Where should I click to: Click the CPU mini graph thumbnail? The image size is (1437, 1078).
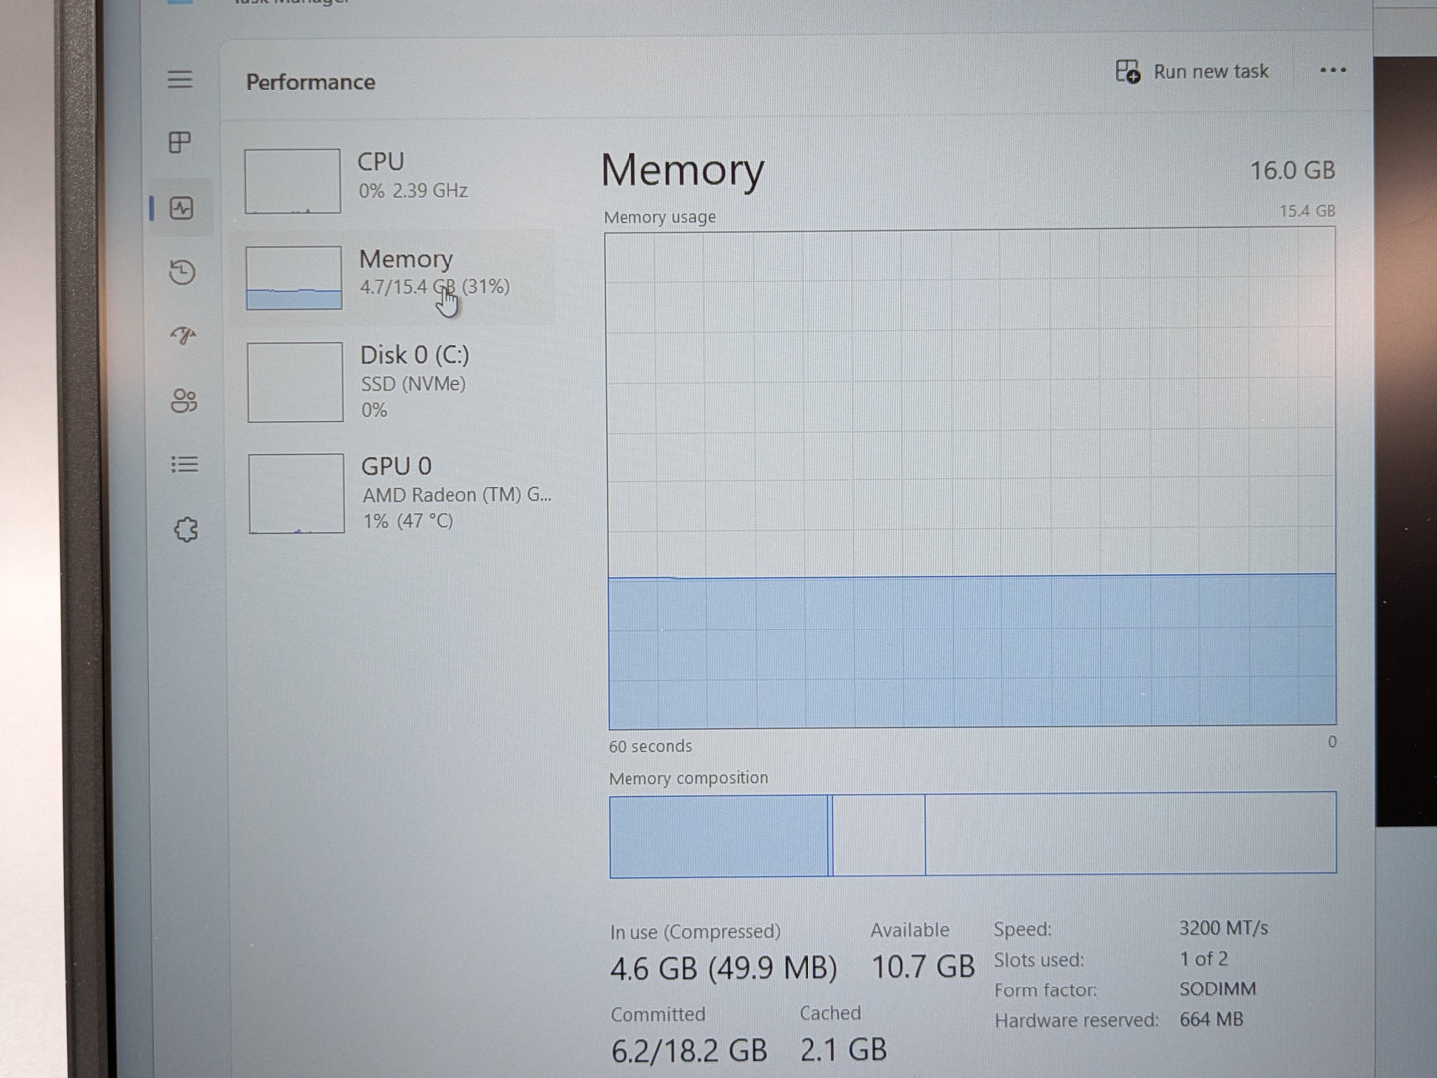[x=292, y=181]
